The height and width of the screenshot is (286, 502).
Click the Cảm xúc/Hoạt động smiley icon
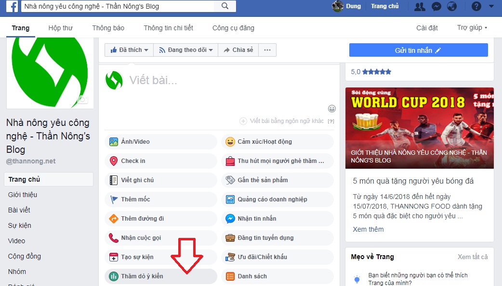click(230, 142)
